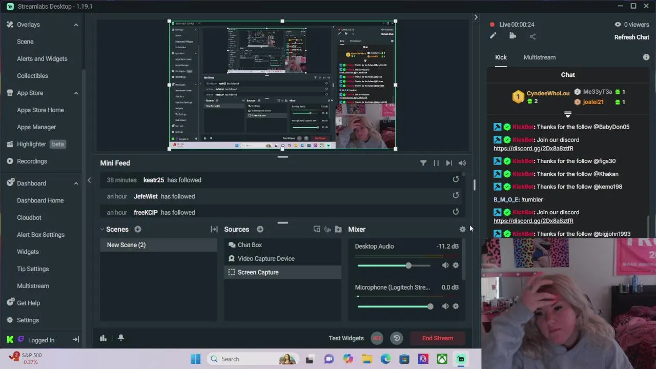This screenshot has width=656, height=369.
Task: Replay the keatr25 follow alert
Action: pyautogui.click(x=456, y=179)
